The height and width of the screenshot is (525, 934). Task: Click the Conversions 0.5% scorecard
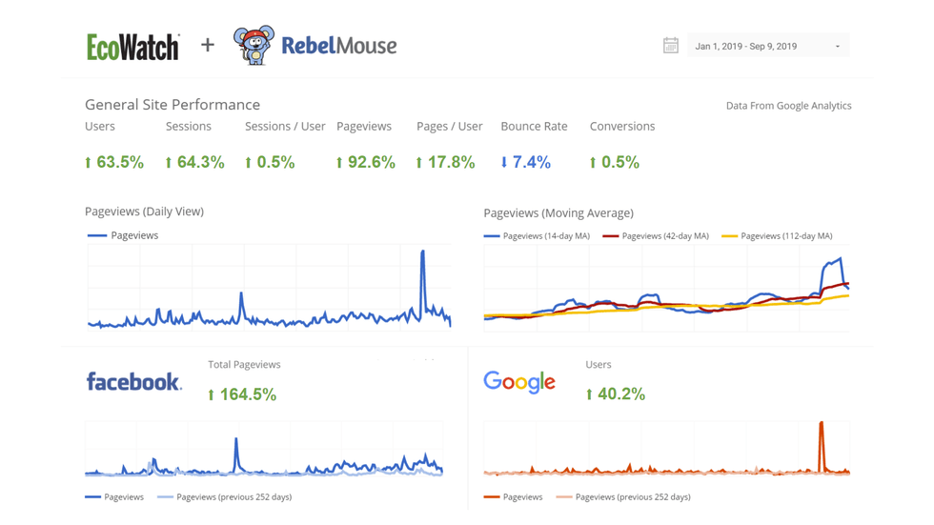(x=615, y=163)
